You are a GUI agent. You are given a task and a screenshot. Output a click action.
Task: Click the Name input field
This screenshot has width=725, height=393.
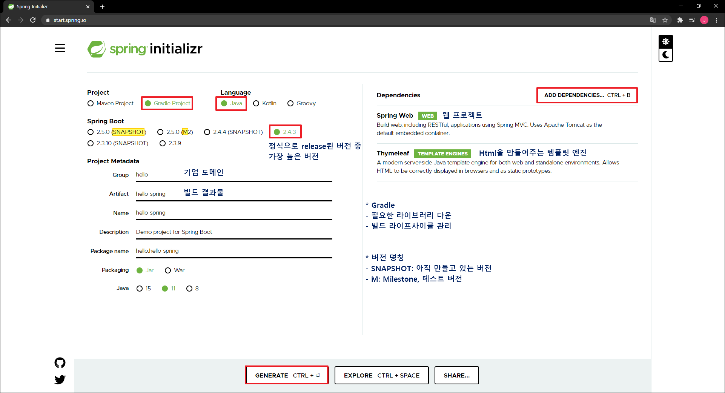234,213
